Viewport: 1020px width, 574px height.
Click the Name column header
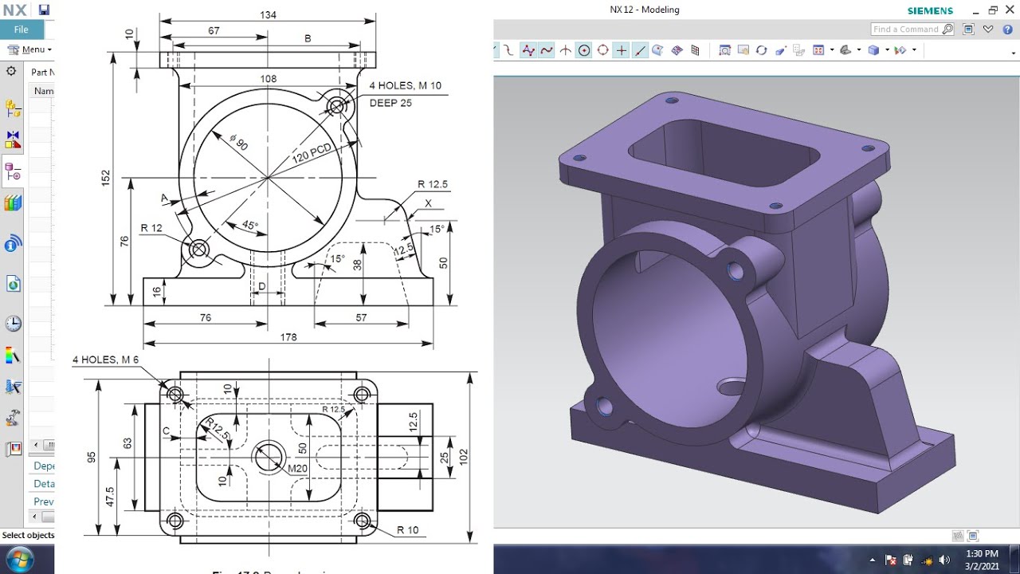43,91
